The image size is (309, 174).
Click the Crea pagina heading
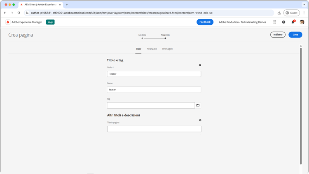coord(21,35)
